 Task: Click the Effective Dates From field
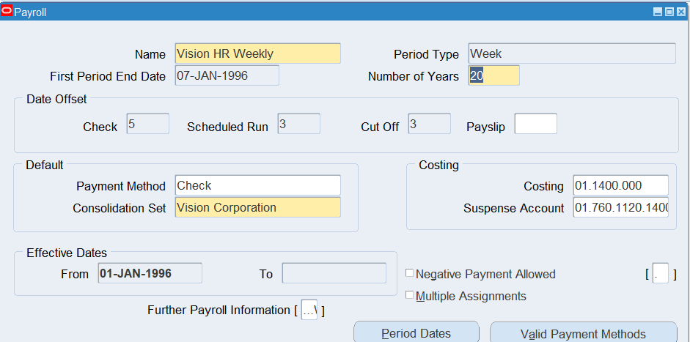pos(150,273)
